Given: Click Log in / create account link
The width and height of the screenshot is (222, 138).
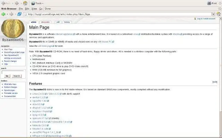Looking at the screenshot, I should pos(206,19).
